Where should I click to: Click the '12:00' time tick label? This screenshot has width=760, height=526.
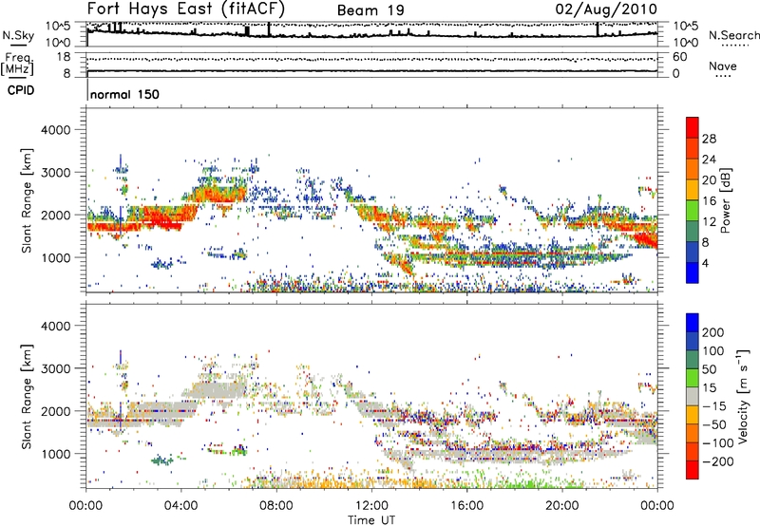(x=371, y=506)
